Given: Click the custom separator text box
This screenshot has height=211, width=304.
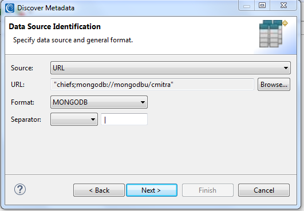Looking at the screenshot, I should pyautogui.click(x=124, y=120).
